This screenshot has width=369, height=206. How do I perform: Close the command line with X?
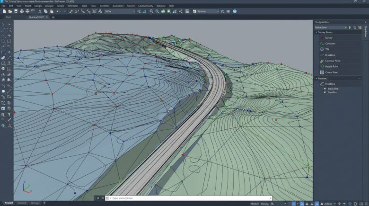pos(98,198)
